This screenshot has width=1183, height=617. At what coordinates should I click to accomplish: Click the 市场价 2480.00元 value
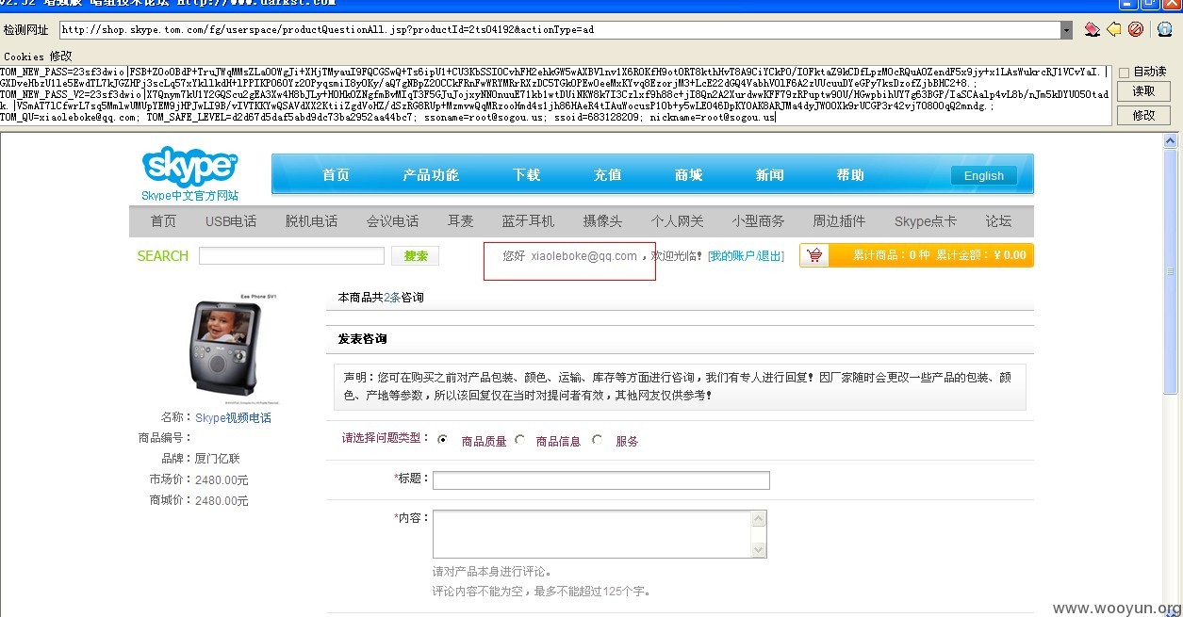click(x=222, y=479)
